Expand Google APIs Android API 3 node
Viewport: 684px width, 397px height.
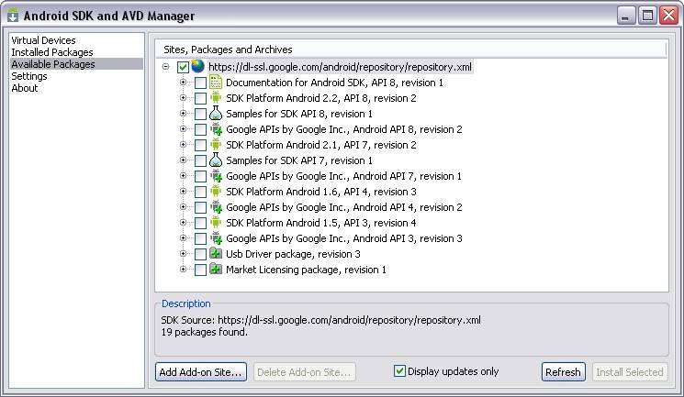click(x=184, y=238)
